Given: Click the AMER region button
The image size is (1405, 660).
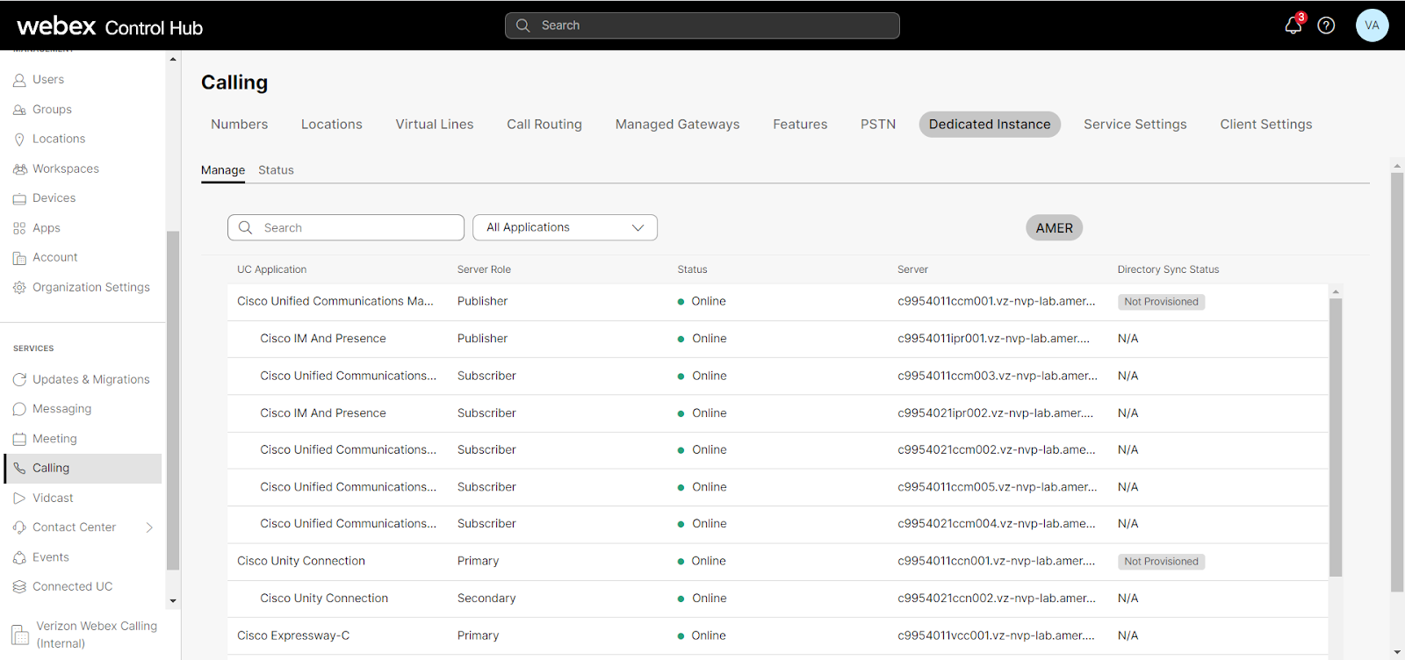Looking at the screenshot, I should pos(1054,228).
